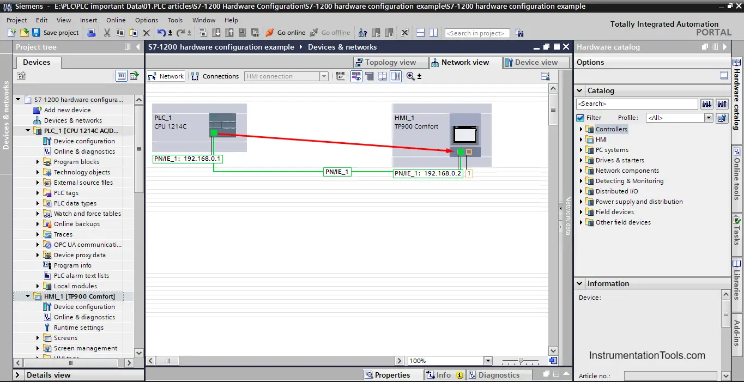
Task: Open the Project menu
Action: coord(17,20)
